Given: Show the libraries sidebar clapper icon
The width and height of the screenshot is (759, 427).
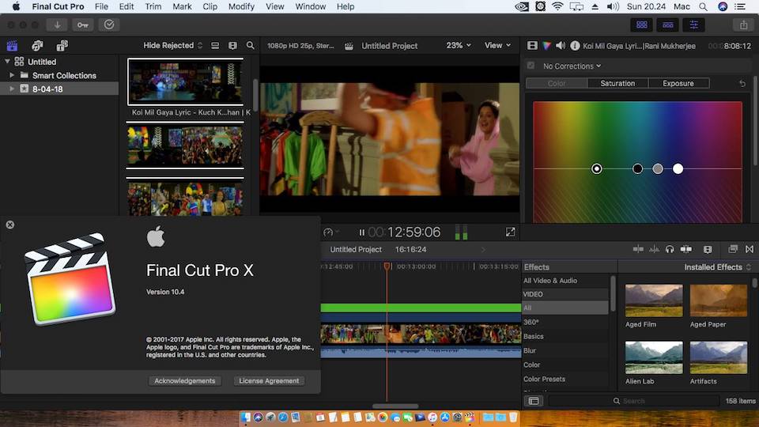Looking at the screenshot, I should (12, 46).
